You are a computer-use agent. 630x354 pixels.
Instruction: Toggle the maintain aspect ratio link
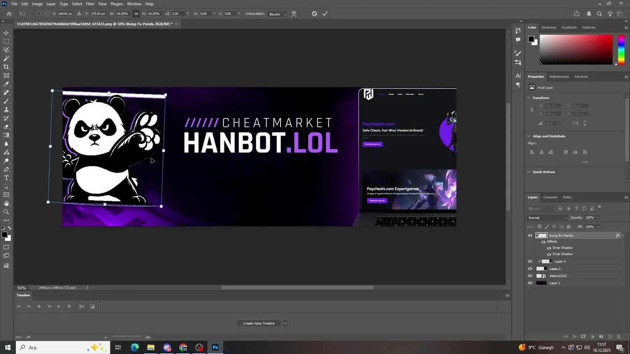click(x=136, y=14)
